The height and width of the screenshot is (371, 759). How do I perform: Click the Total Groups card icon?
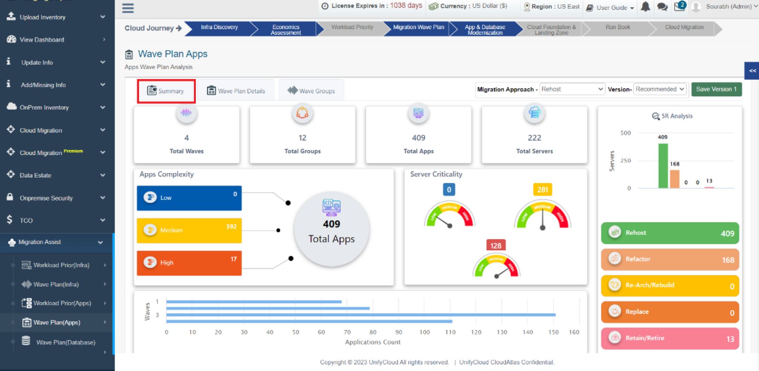pyautogui.click(x=302, y=113)
